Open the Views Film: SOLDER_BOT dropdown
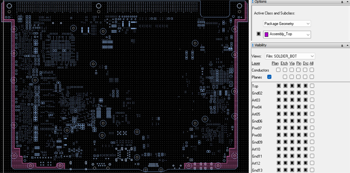Screen dimensions: 350x173 point(290,56)
